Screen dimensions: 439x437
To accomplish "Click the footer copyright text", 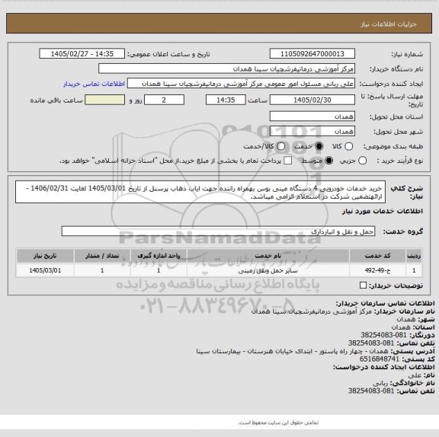I will [278, 423].
